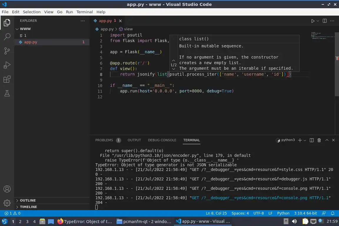
Task: Create a new terminal with plus icon
Action: 300,140
